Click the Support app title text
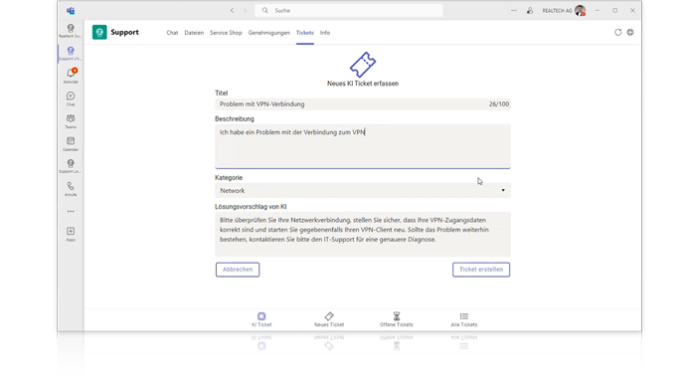 click(124, 32)
